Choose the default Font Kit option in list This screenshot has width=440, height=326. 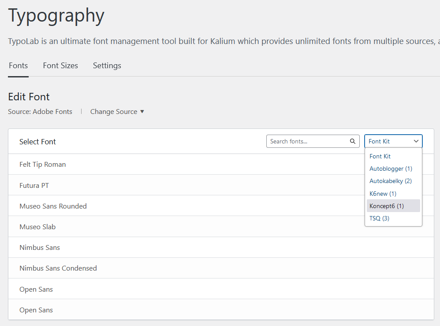point(380,156)
